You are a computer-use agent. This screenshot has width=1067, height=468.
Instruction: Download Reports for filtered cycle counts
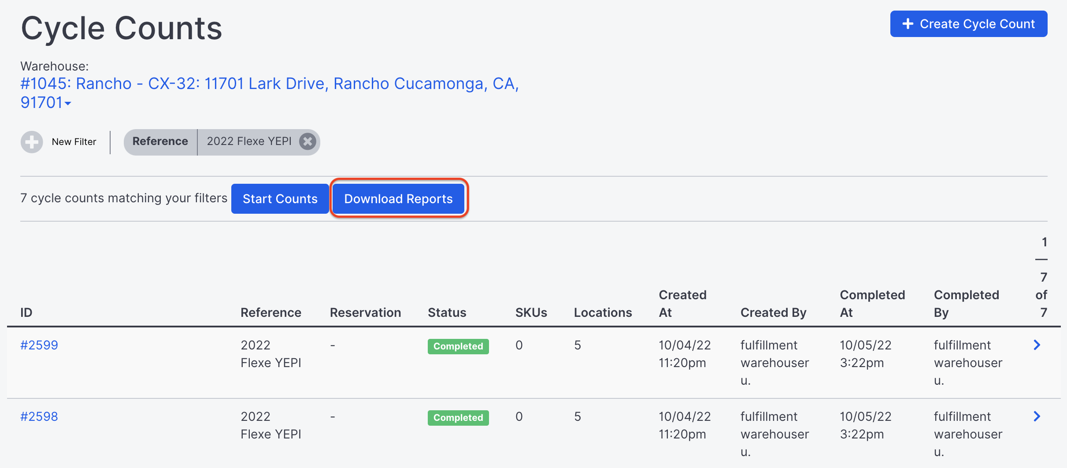tap(398, 199)
